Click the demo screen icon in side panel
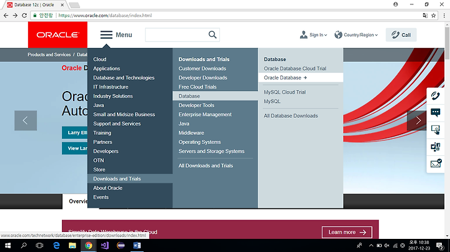Viewport: 450px width, 252px height. [436, 130]
